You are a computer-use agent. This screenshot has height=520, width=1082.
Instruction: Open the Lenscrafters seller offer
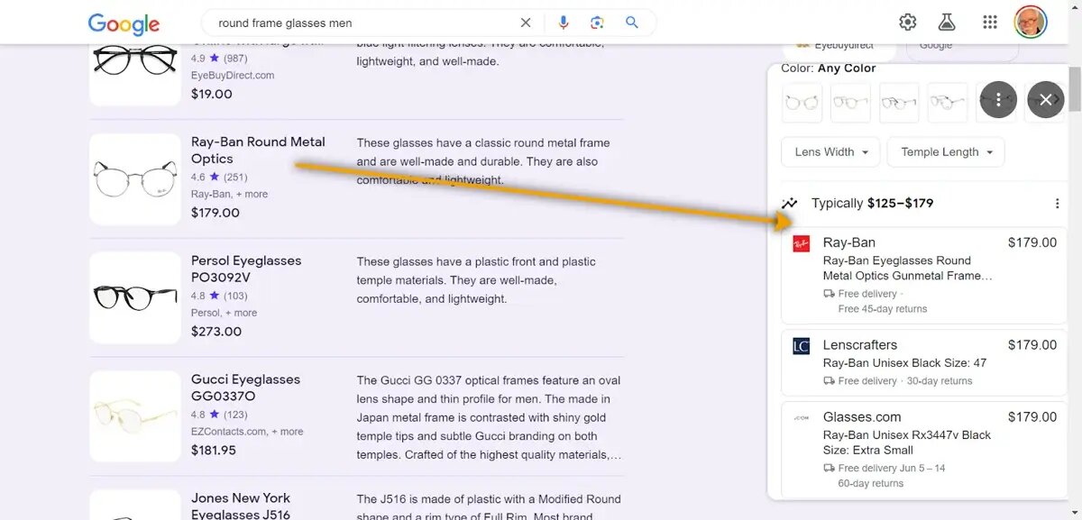point(923,362)
